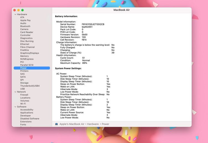Select SAS in the sidebar
Viewport: 208px width, 143px height.
[22, 74]
